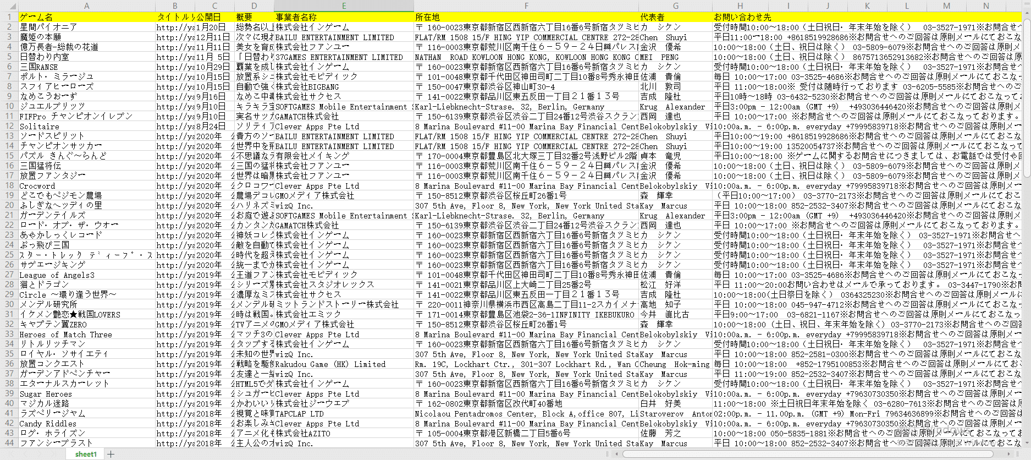This screenshot has width=1031, height=460.
Task: Select the cell Crocword
Action: pyautogui.click(x=87, y=185)
